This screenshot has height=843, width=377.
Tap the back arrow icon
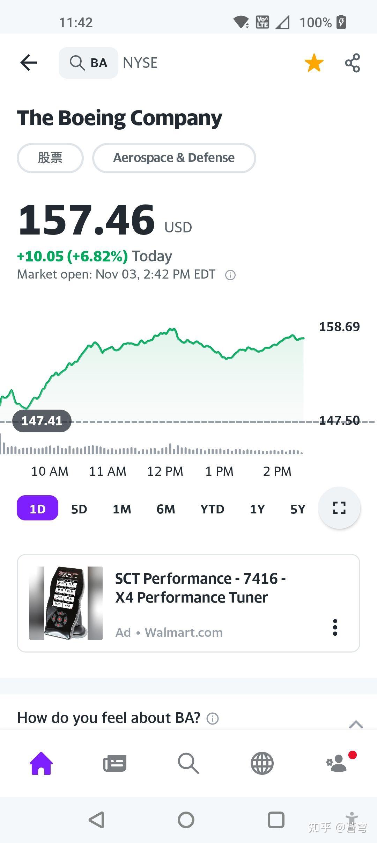pos(29,63)
